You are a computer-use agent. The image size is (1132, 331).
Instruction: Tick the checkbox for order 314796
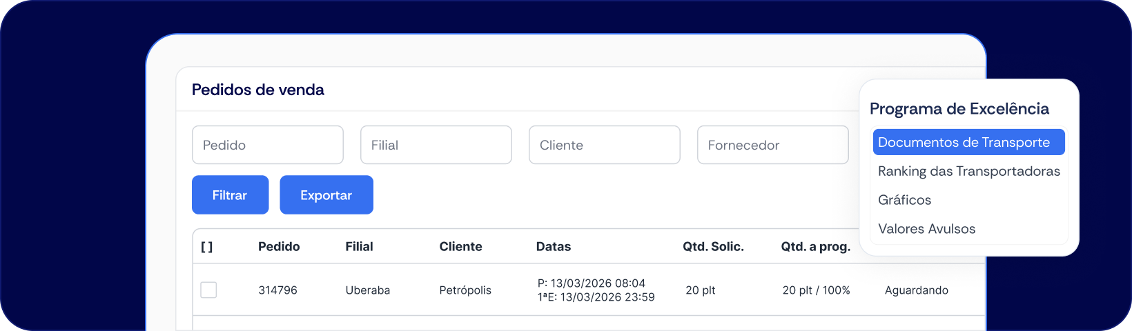(x=208, y=290)
